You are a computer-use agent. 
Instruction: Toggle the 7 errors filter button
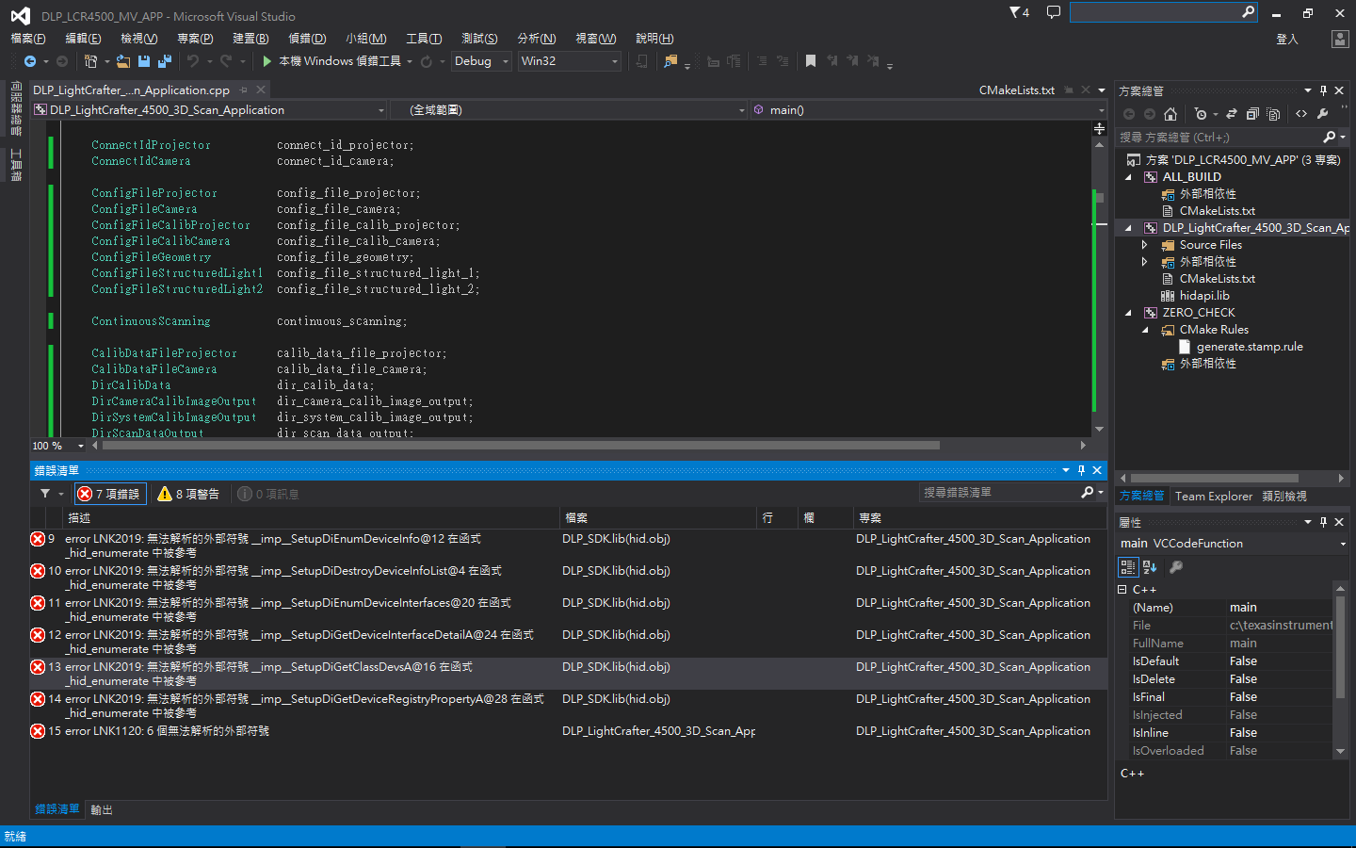point(109,494)
